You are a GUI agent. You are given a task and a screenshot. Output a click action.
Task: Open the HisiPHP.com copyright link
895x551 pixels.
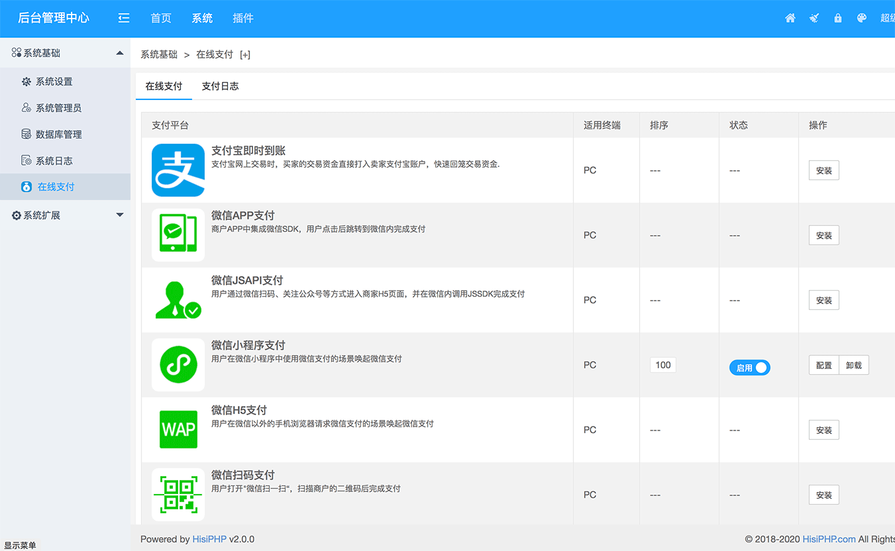[x=829, y=539]
